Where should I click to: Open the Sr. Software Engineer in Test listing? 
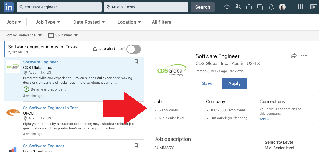pos(50,108)
